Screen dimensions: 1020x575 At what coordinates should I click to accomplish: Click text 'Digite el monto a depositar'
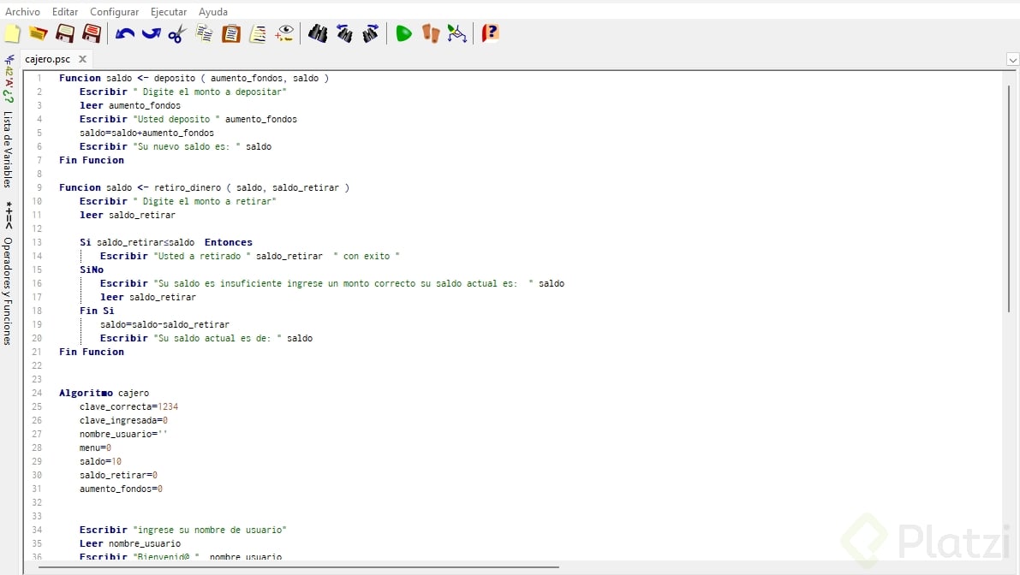[212, 92]
